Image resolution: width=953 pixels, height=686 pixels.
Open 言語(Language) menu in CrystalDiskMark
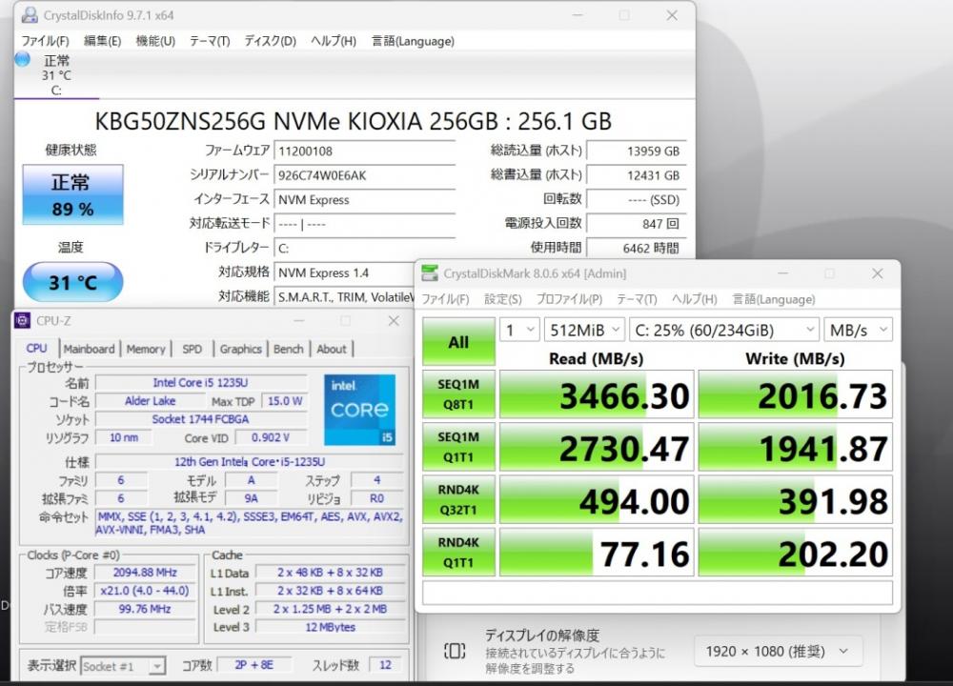point(774,299)
